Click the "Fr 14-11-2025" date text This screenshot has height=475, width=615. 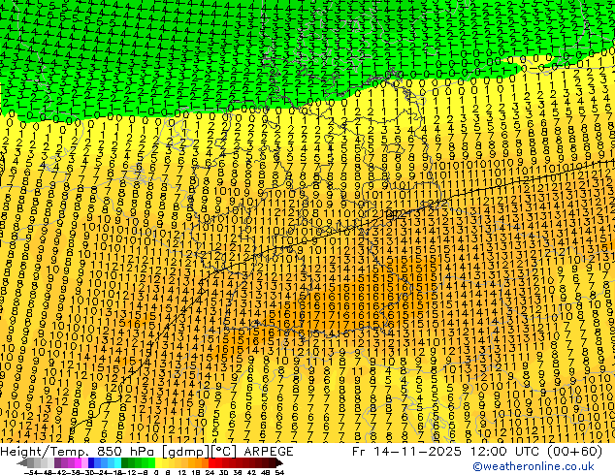[x=406, y=452]
